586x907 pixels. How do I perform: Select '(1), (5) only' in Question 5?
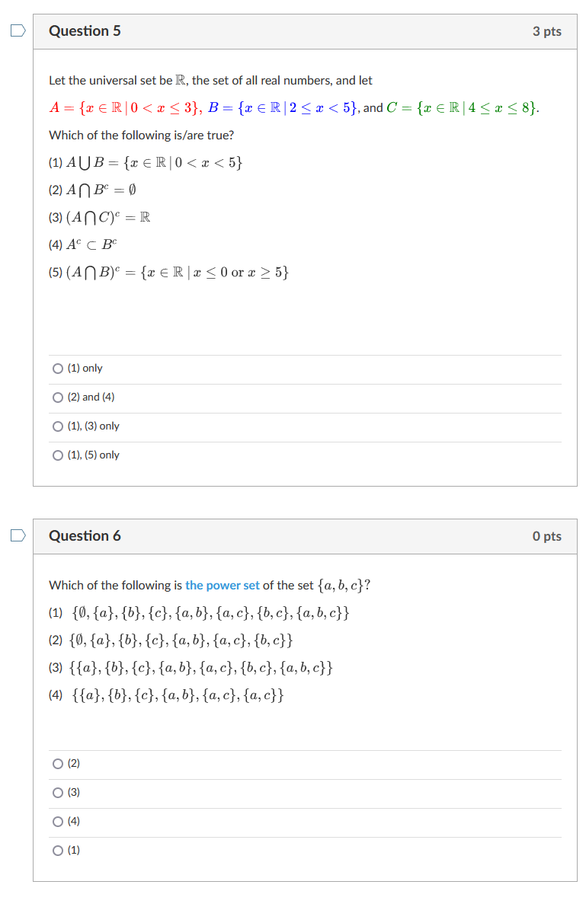pos(58,455)
